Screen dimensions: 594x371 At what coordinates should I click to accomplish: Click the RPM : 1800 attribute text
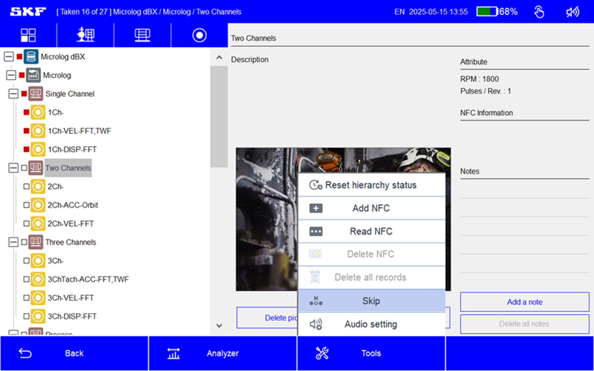pos(479,79)
